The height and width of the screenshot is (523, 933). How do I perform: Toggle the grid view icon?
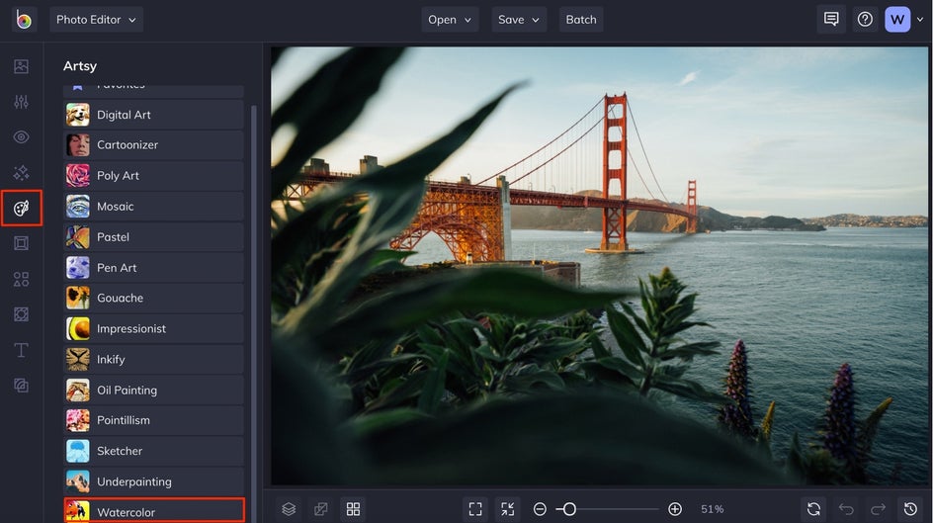[354, 509]
